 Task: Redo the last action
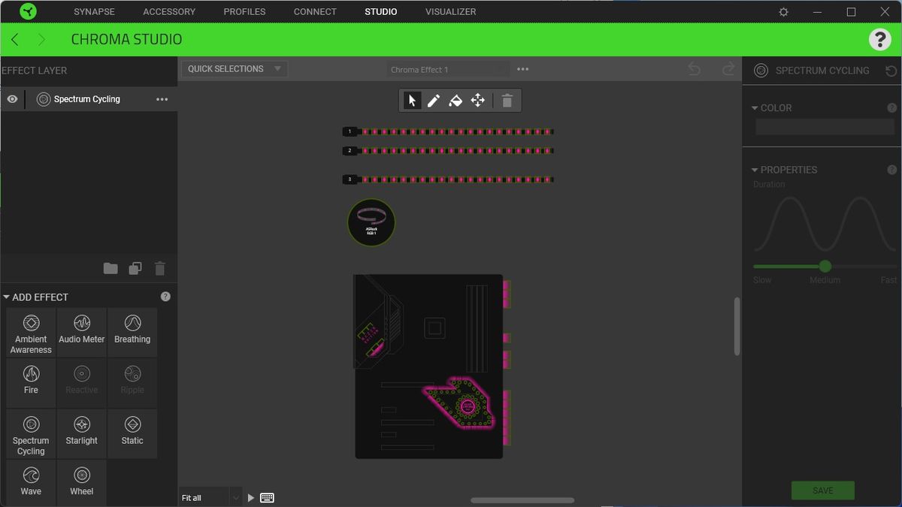coord(728,69)
